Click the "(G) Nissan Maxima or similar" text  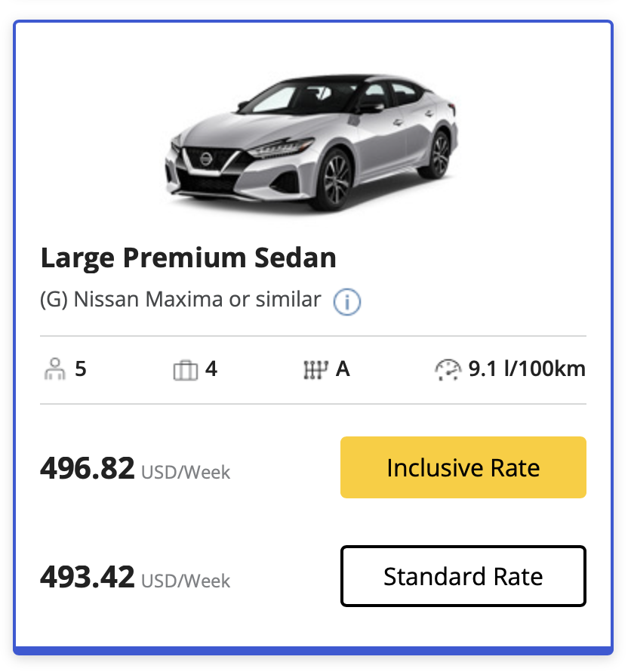tap(180, 299)
